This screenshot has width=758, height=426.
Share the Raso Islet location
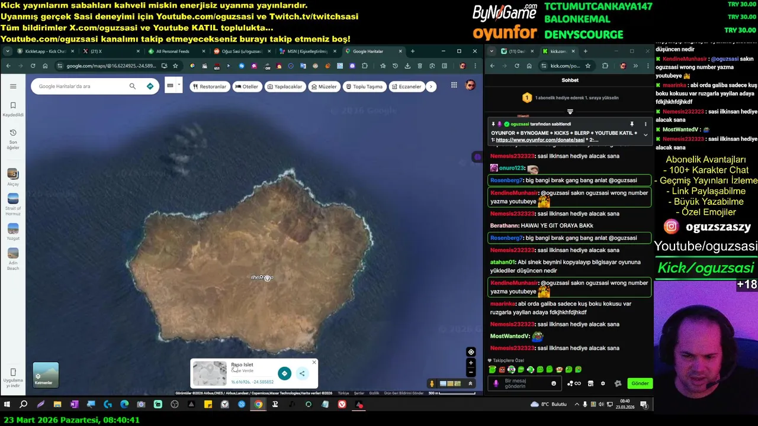[302, 373]
